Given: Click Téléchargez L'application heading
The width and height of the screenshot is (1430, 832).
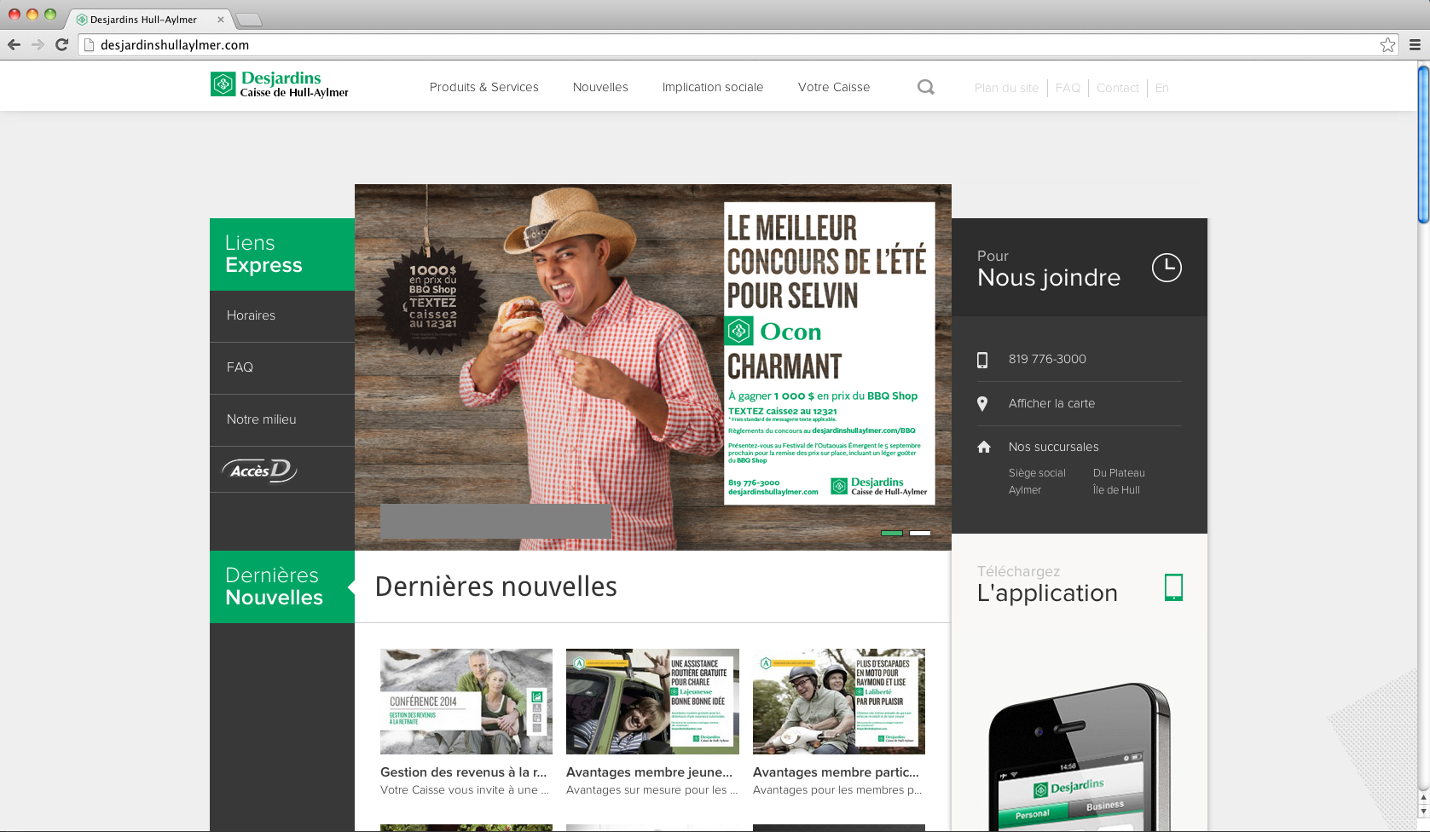Looking at the screenshot, I should 1047,585.
